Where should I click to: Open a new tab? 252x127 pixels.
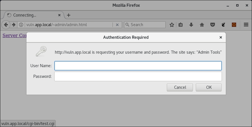[x=69, y=15]
